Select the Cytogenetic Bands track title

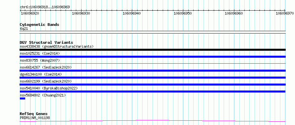coord(39,25)
